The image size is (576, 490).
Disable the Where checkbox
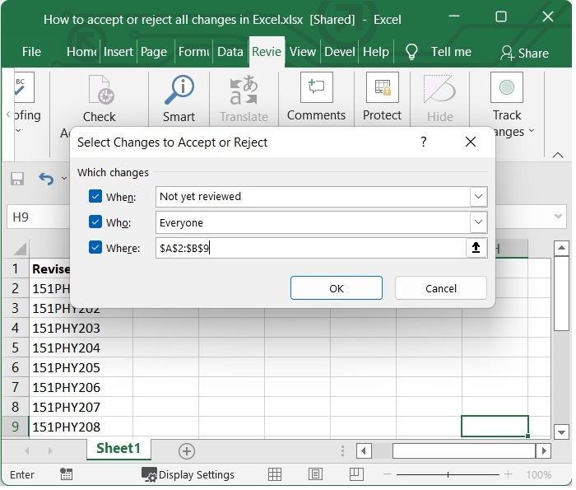coord(95,248)
